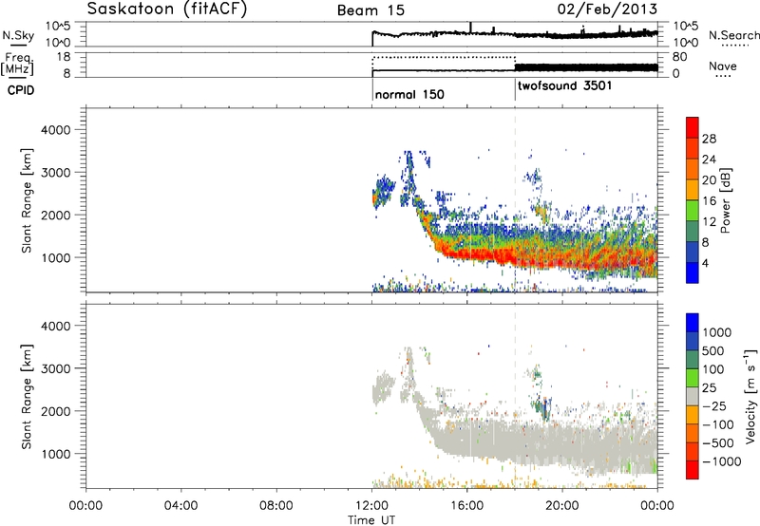Screen dimensions: 760x526
Task: Click the Beam 15 label
Action: click(x=370, y=10)
